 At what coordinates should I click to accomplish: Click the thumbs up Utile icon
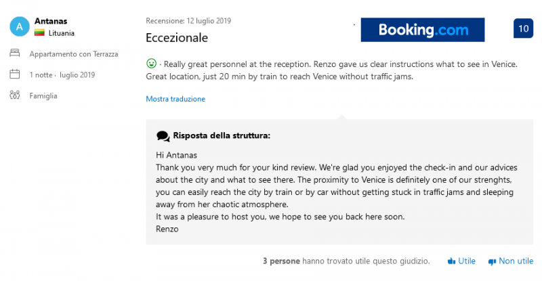tap(451, 261)
